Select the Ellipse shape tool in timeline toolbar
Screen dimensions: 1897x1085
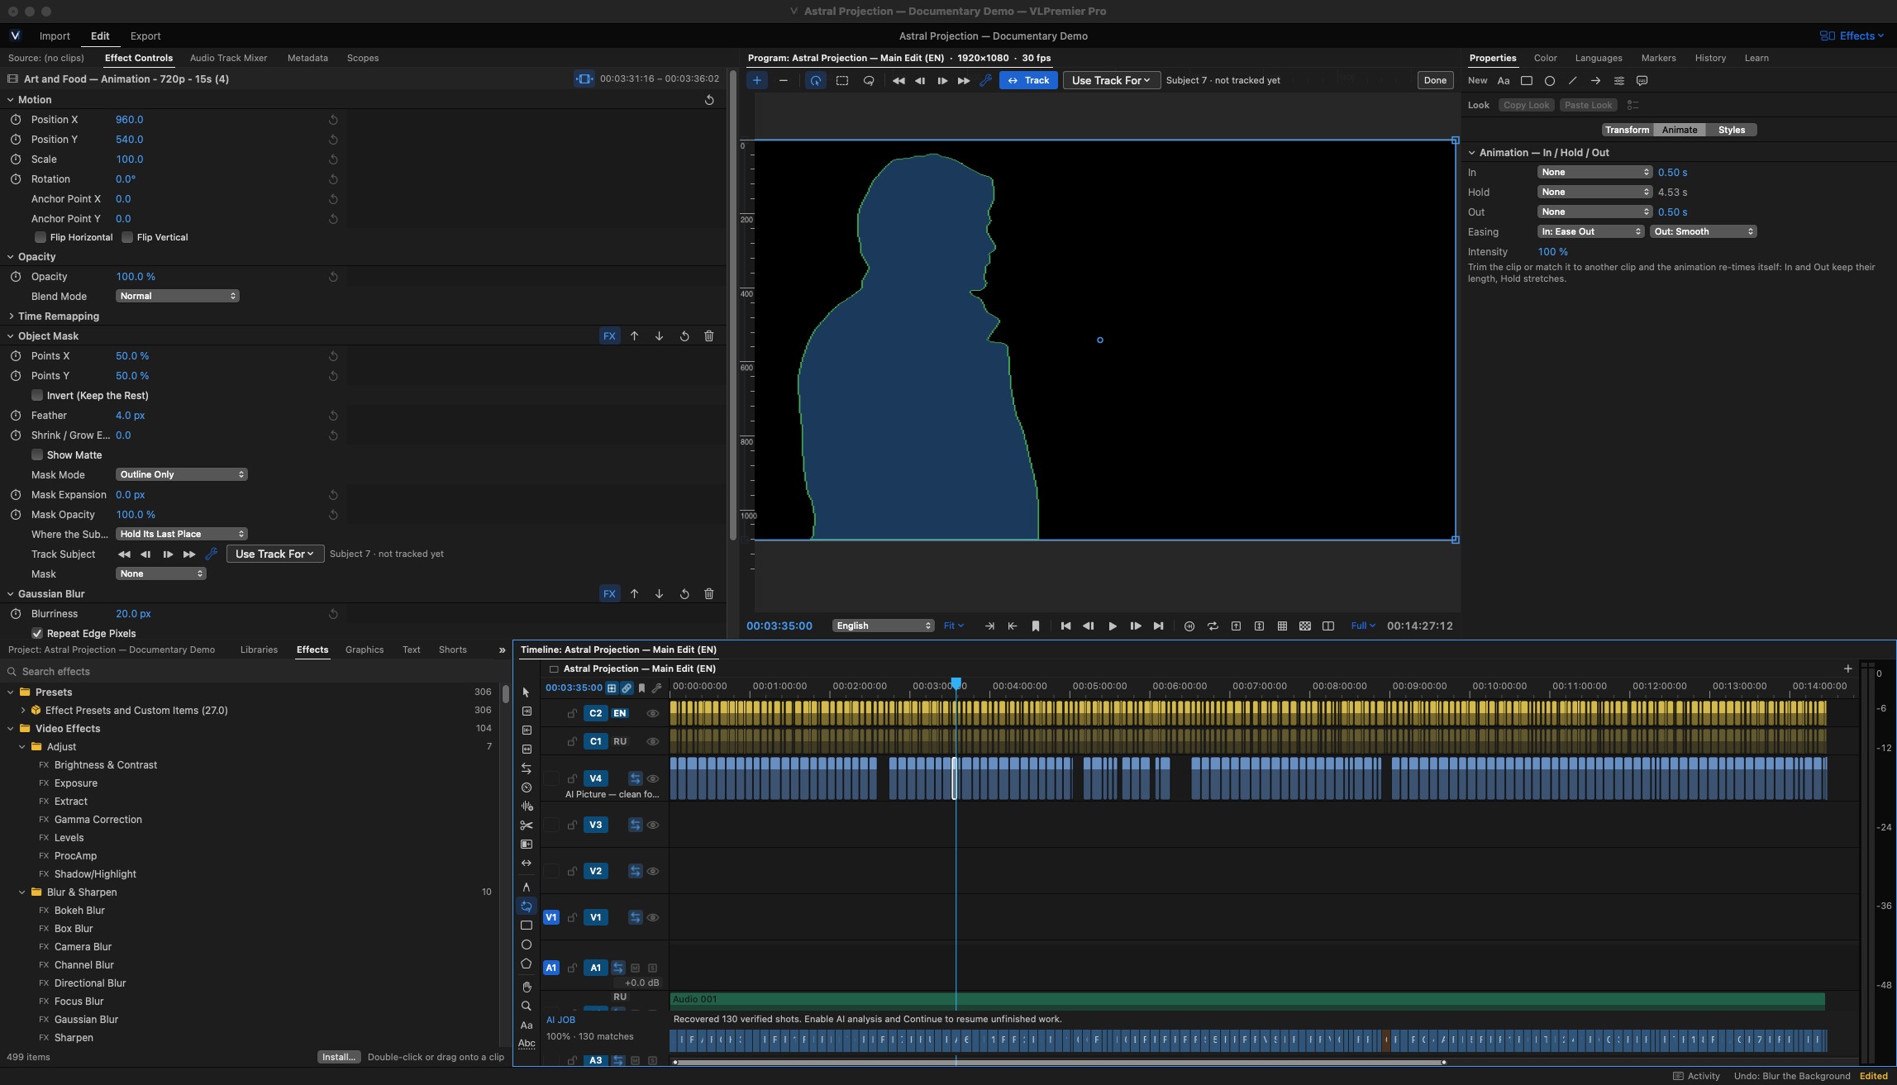(527, 945)
